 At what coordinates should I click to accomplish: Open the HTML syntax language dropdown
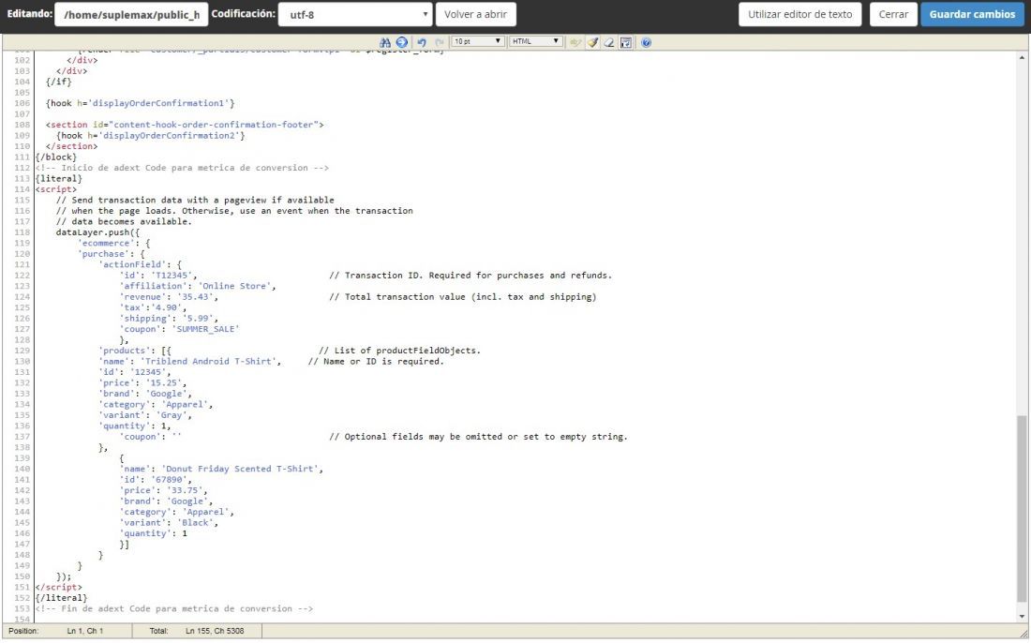[536, 41]
